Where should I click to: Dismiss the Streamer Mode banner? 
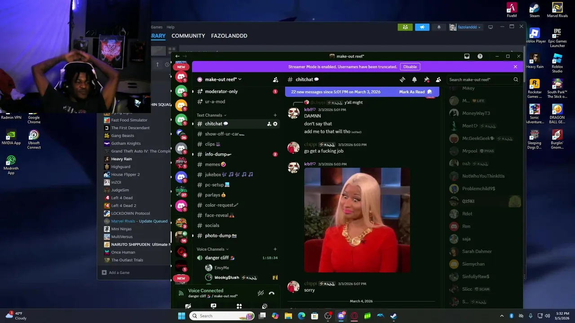point(515,67)
